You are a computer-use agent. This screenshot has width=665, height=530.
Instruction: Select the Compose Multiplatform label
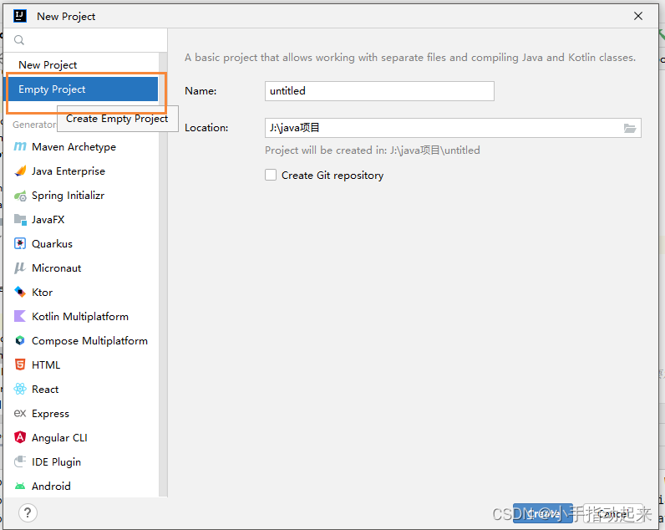(90, 341)
